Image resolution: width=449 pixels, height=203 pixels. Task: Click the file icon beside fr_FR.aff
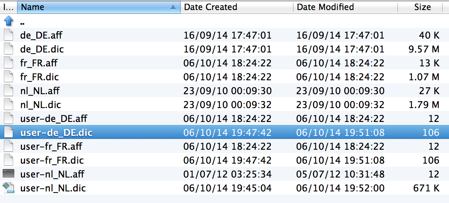(8, 63)
